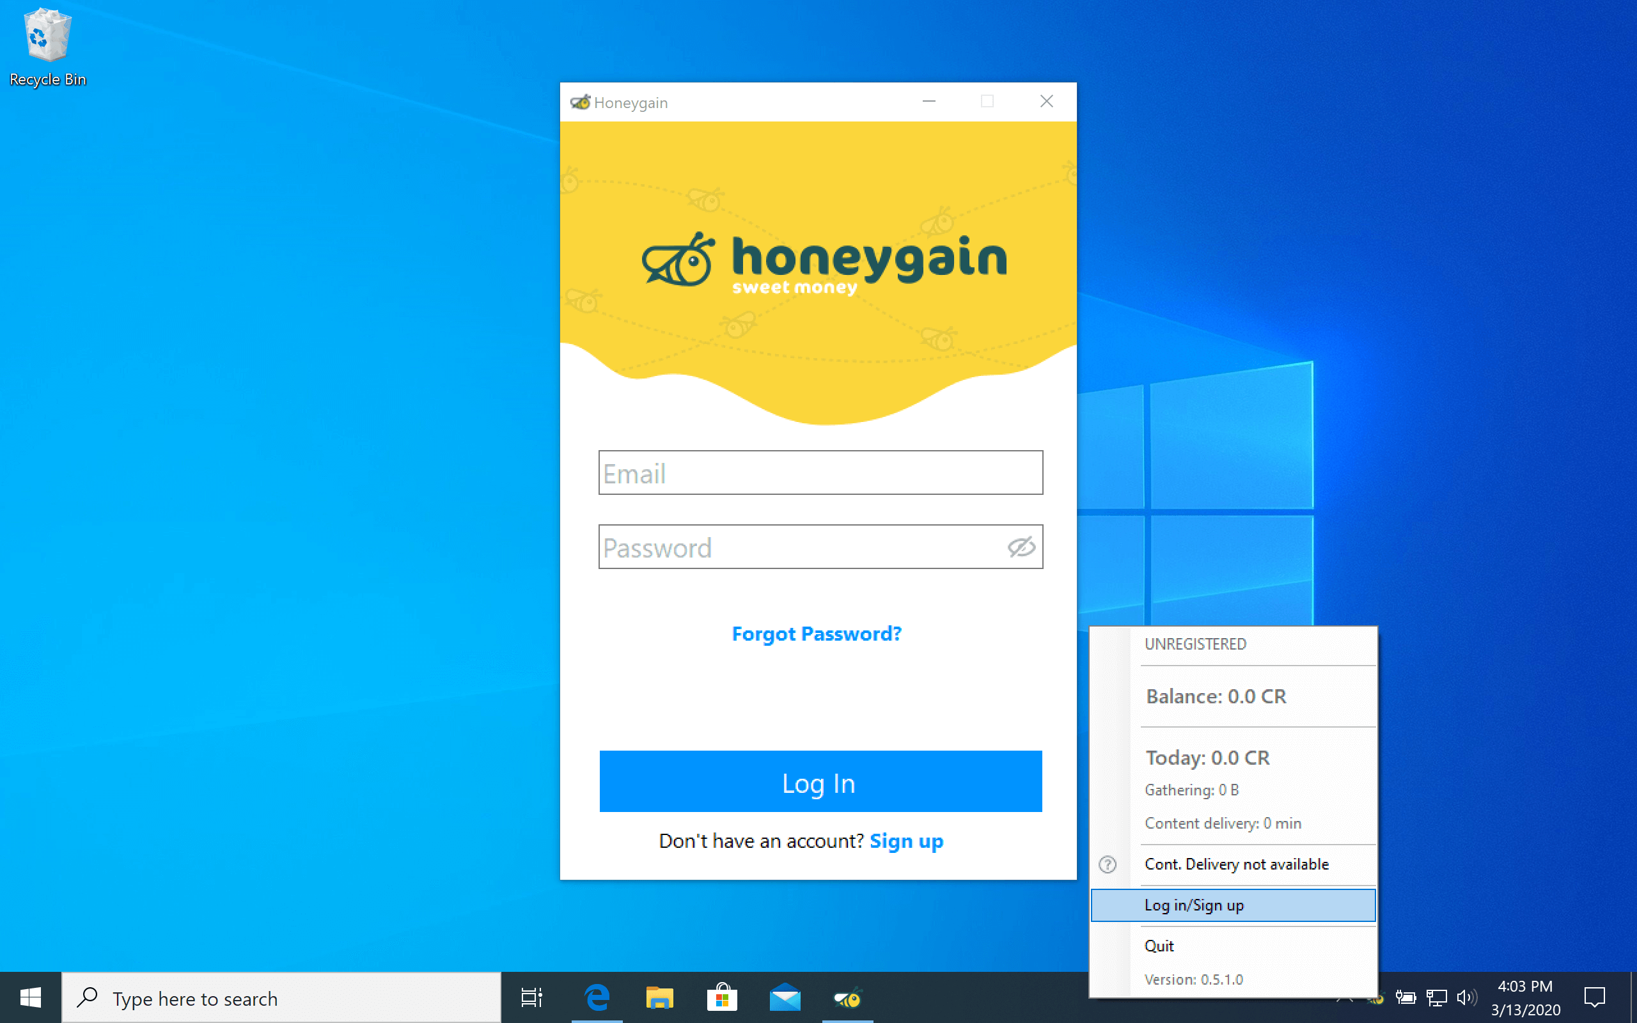The width and height of the screenshot is (1637, 1023).
Task: Click the Email input field
Action: tap(820, 472)
